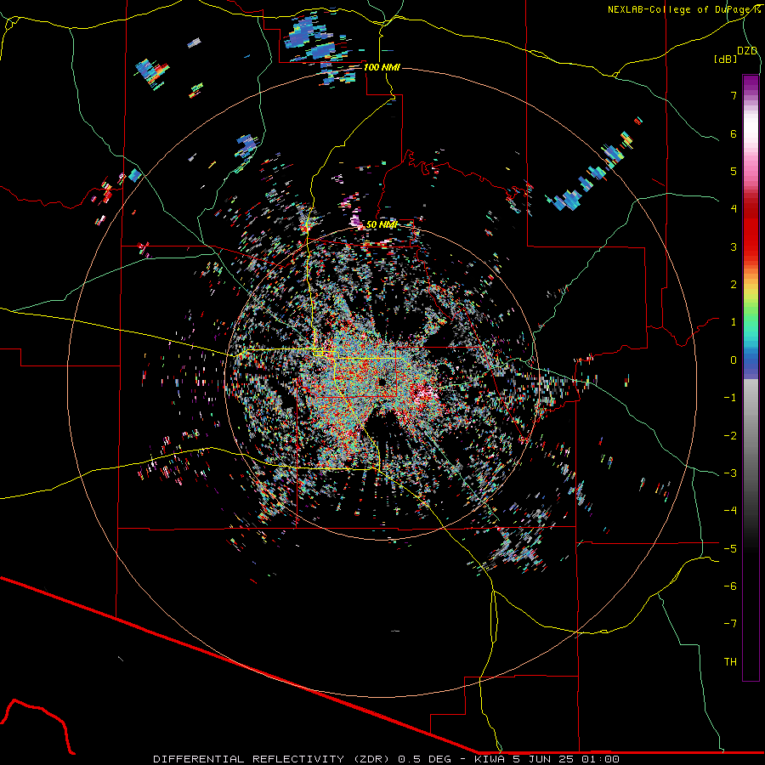765x765 pixels.
Task: Click the [dB] units label above the scale
Action: (725, 59)
